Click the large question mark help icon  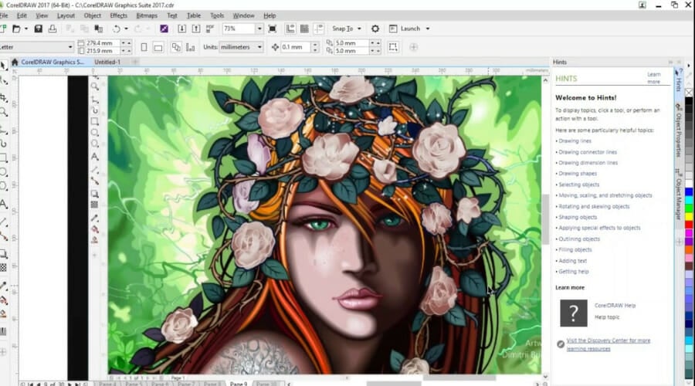point(574,313)
